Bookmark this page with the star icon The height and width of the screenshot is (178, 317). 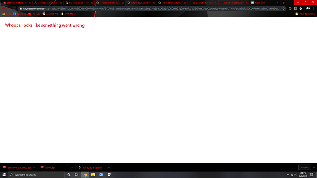[x=283, y=9]
